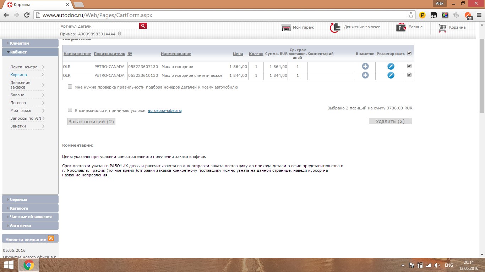This screenshot has width=485, height=272.
Task: Click the Артикул детали search field
Action: click(x=99, y=26)
